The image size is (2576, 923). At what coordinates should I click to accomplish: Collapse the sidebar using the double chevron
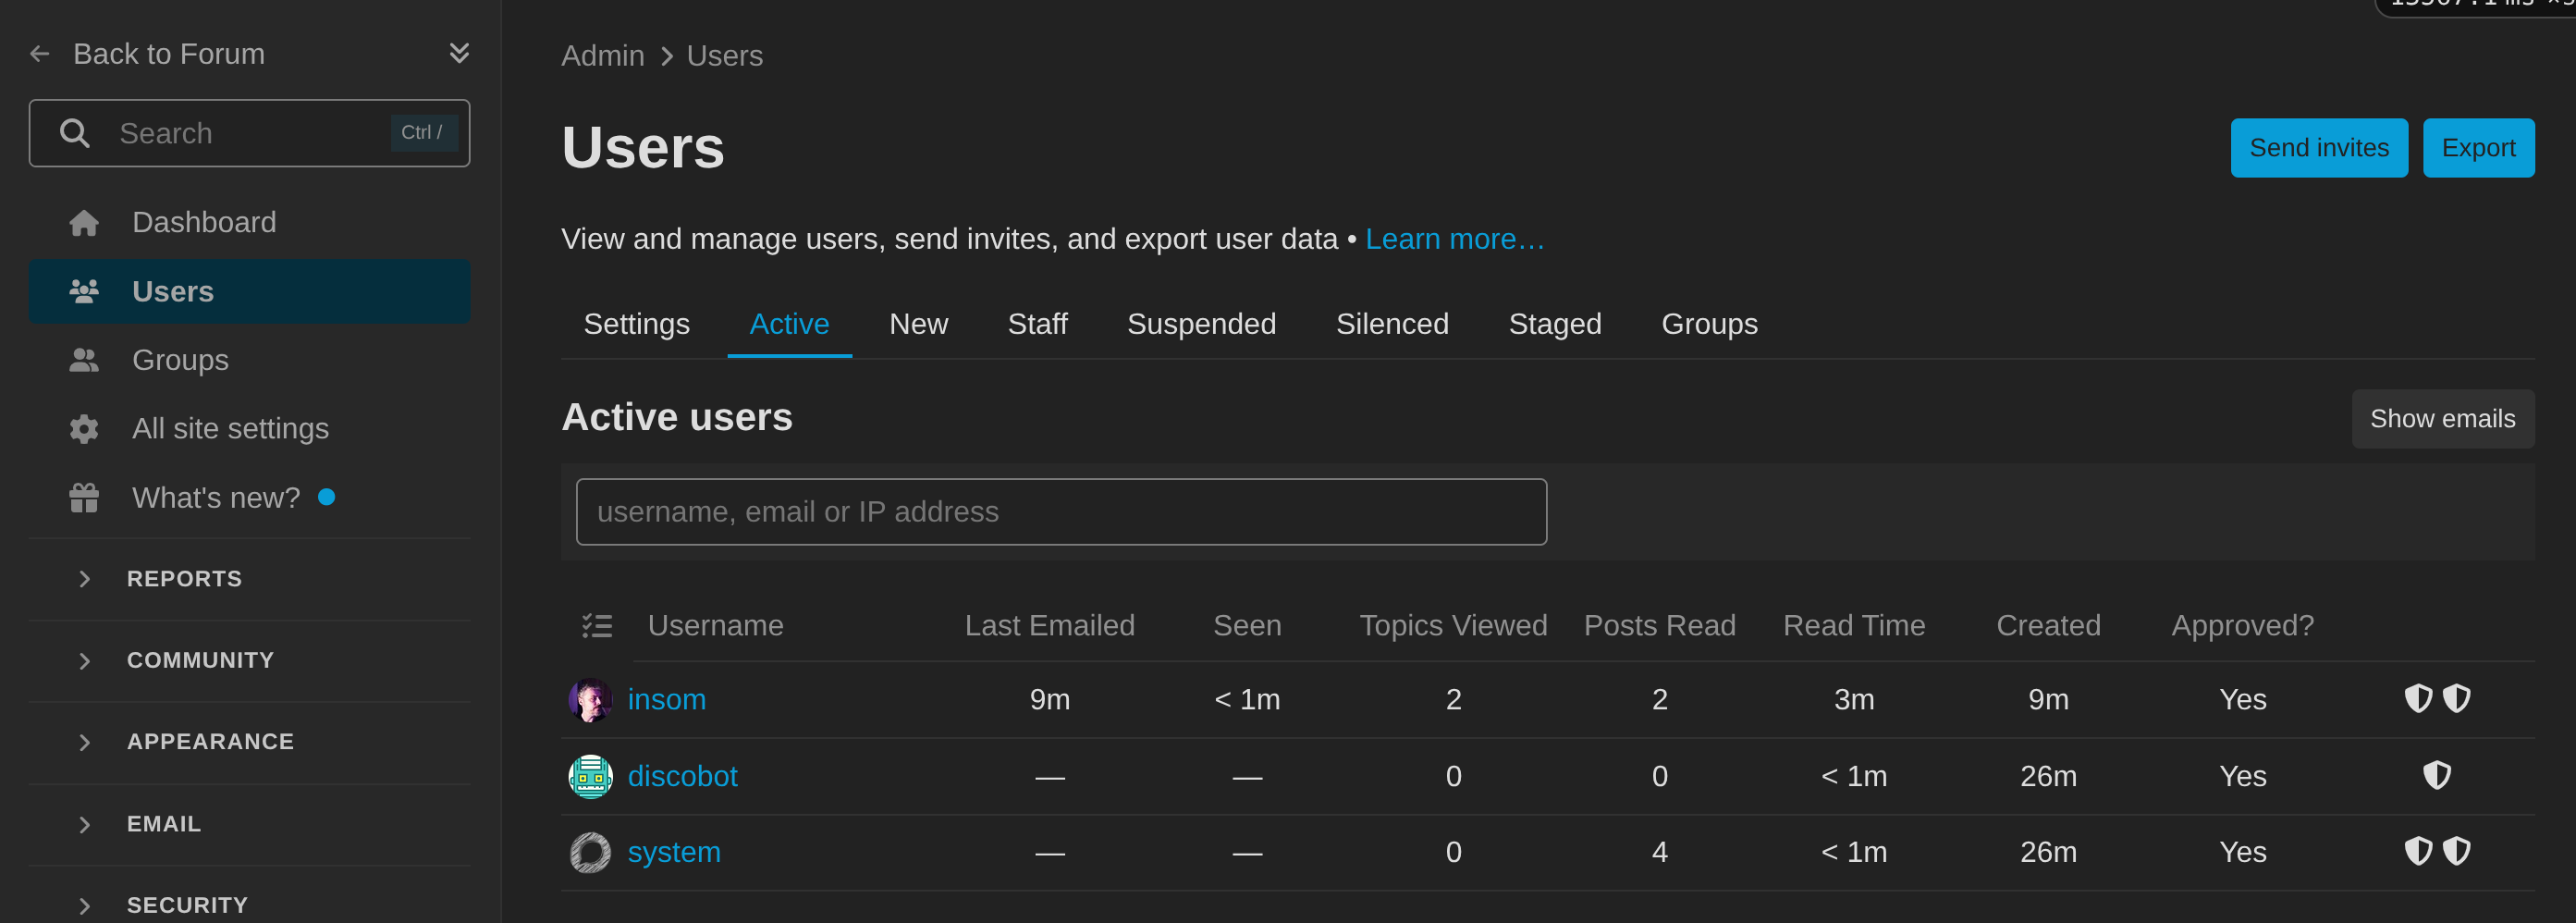(x=459, y=52)
